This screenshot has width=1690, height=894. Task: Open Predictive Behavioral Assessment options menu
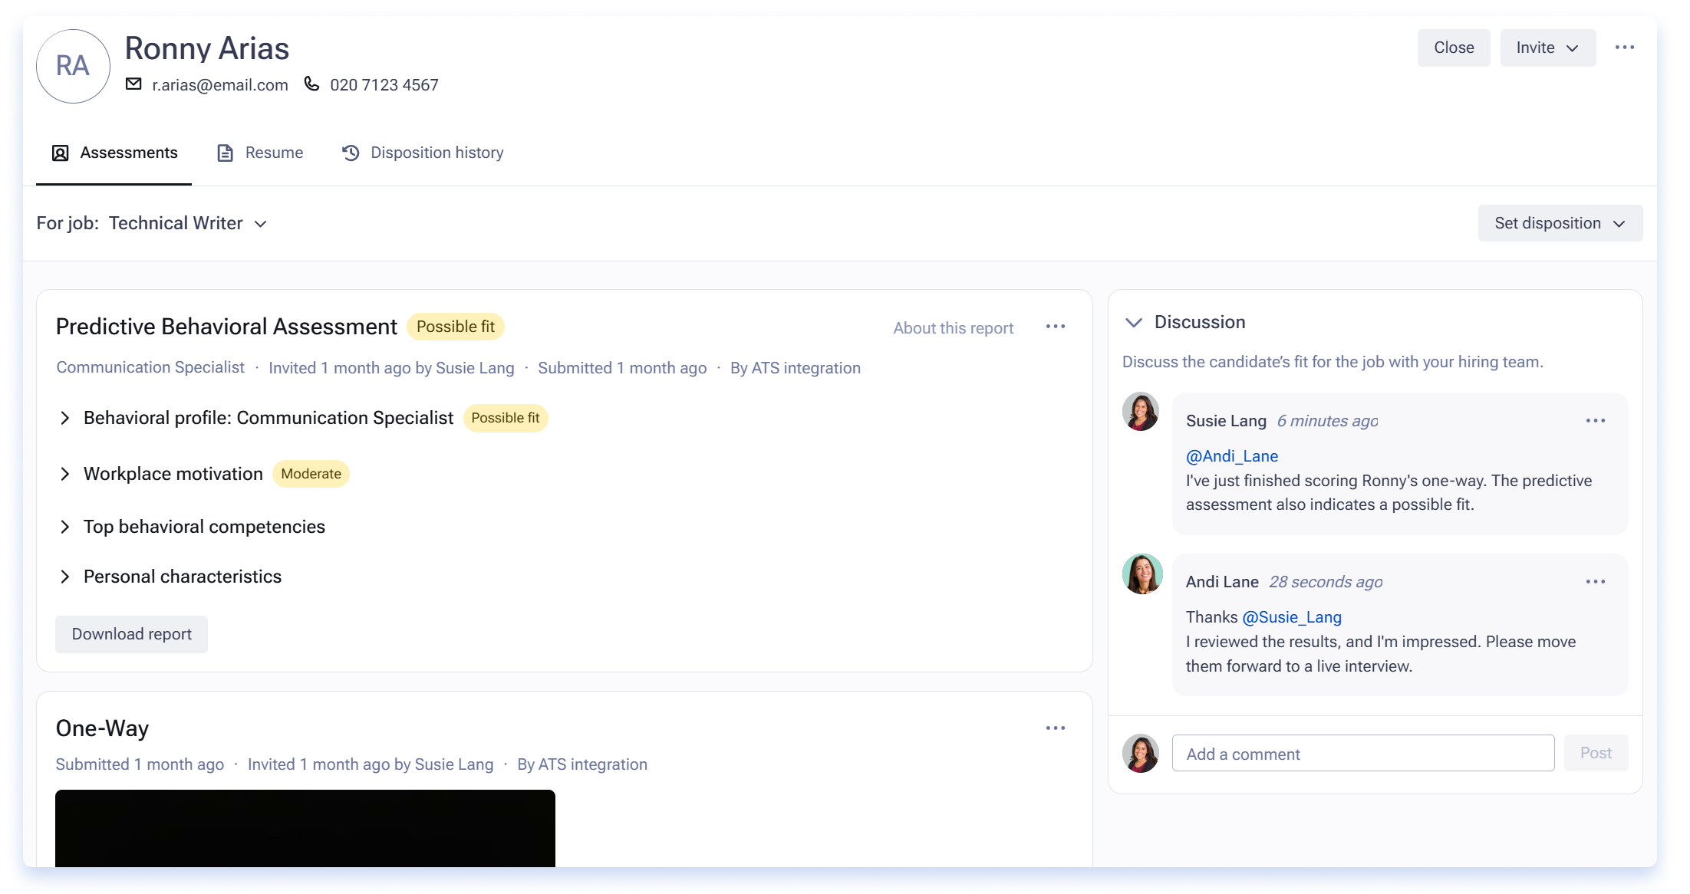(1055, 327)
